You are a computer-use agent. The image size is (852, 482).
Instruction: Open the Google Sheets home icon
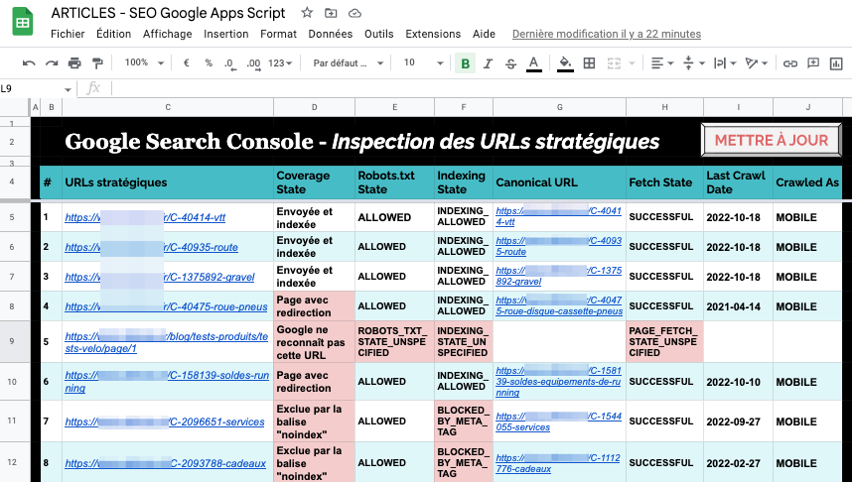tap(23, 22)
